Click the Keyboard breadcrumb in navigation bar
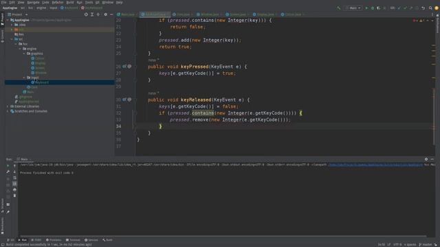 (x=69, y=8)
